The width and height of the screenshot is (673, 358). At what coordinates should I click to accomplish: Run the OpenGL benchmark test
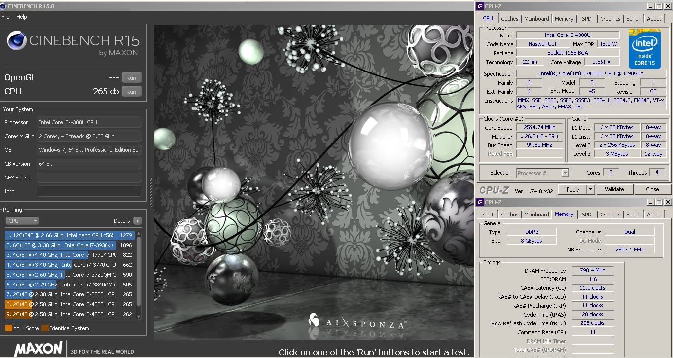pyautogui.click(x=131, y=78)
